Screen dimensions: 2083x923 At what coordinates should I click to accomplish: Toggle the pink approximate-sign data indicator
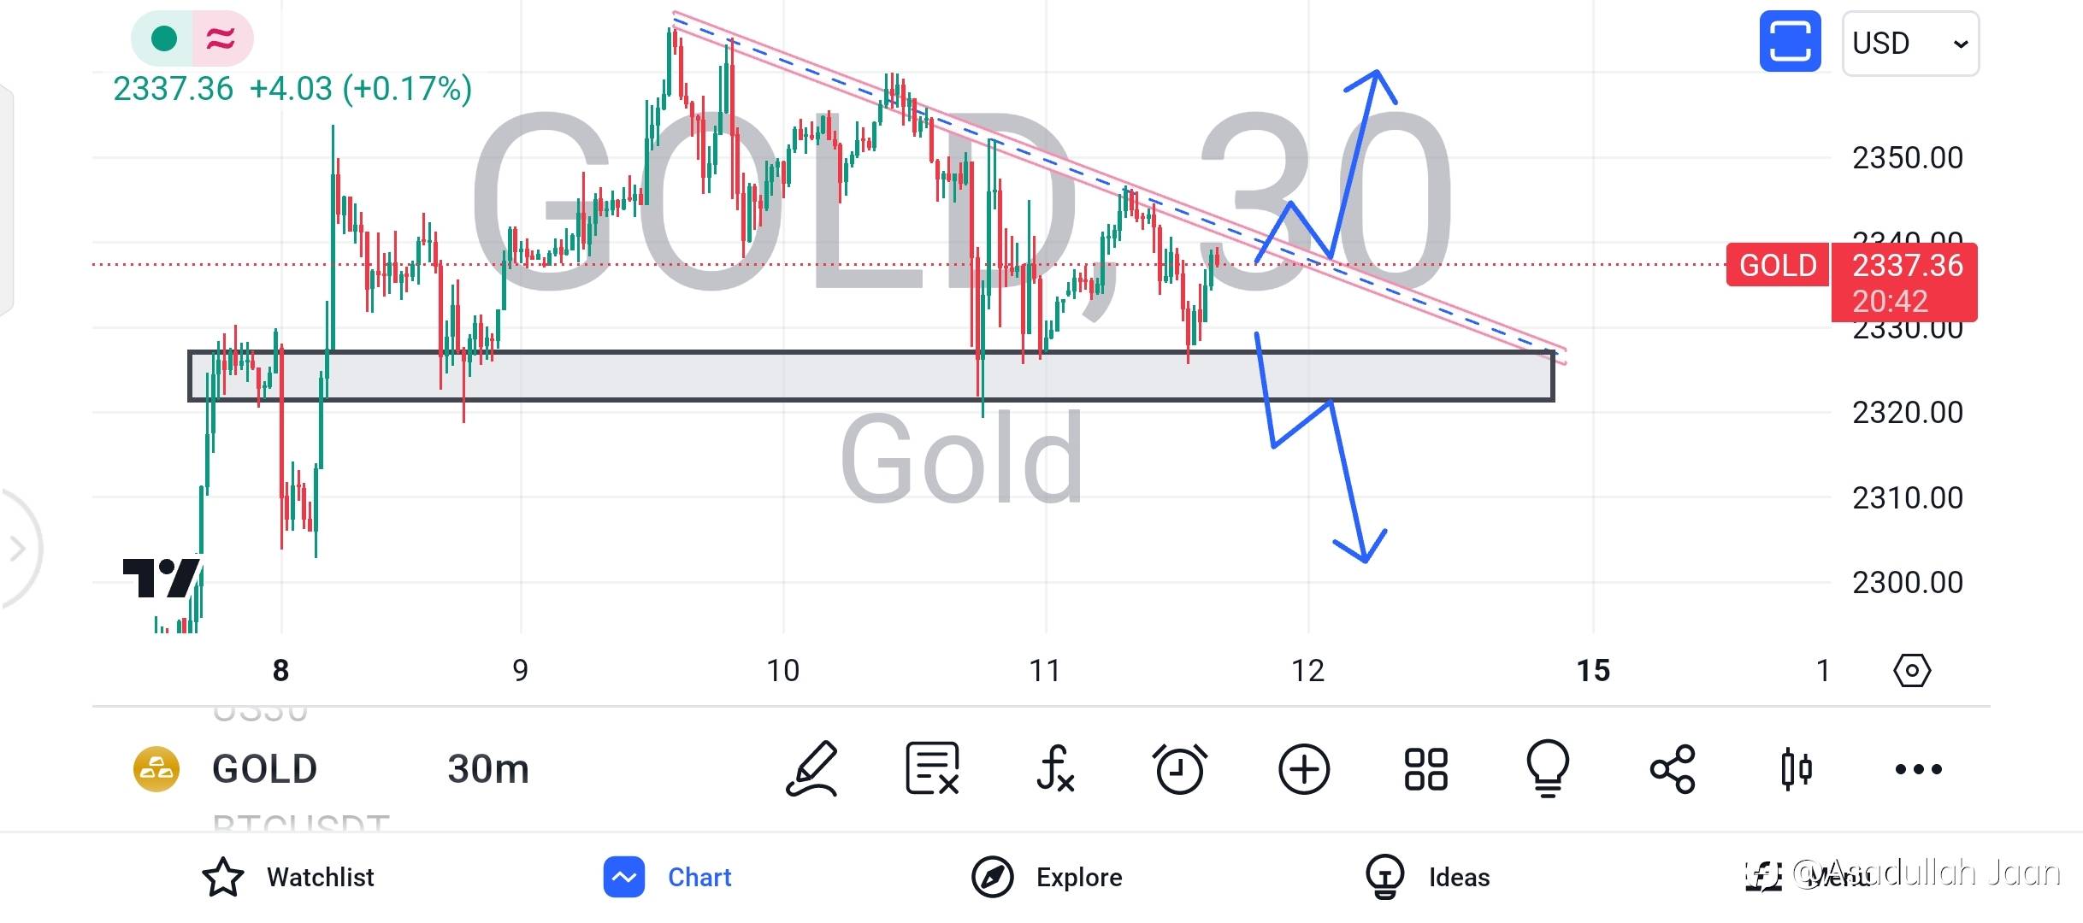coord(221,38)
